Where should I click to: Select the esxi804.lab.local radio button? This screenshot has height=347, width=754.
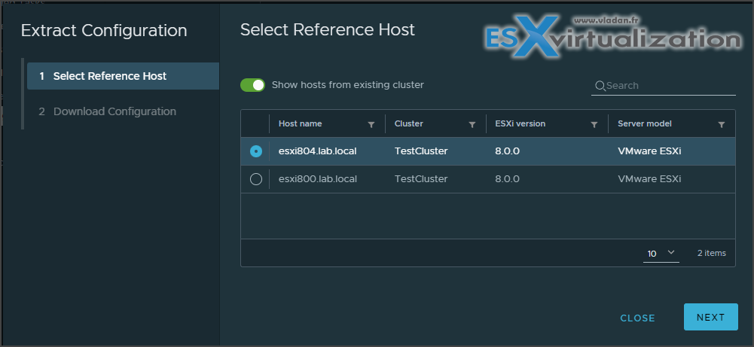(256, 151)
